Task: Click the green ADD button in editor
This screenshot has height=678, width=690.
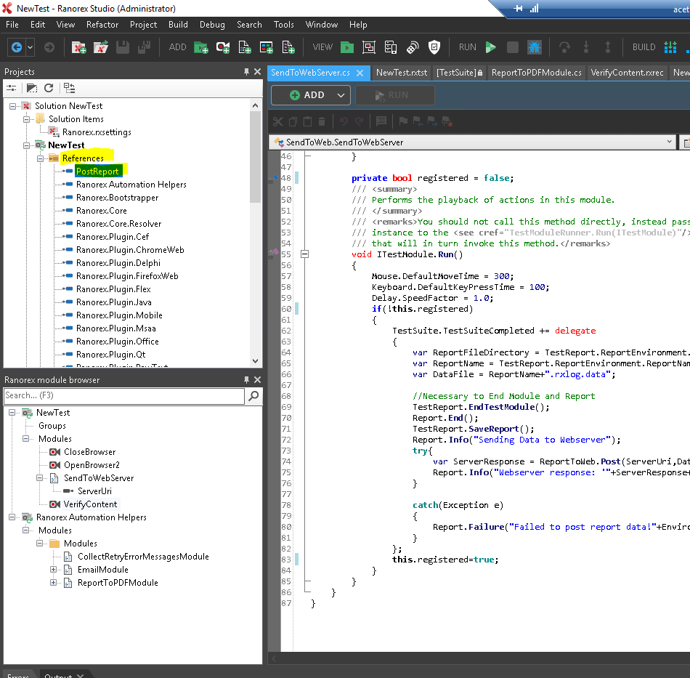Action: 307,95
